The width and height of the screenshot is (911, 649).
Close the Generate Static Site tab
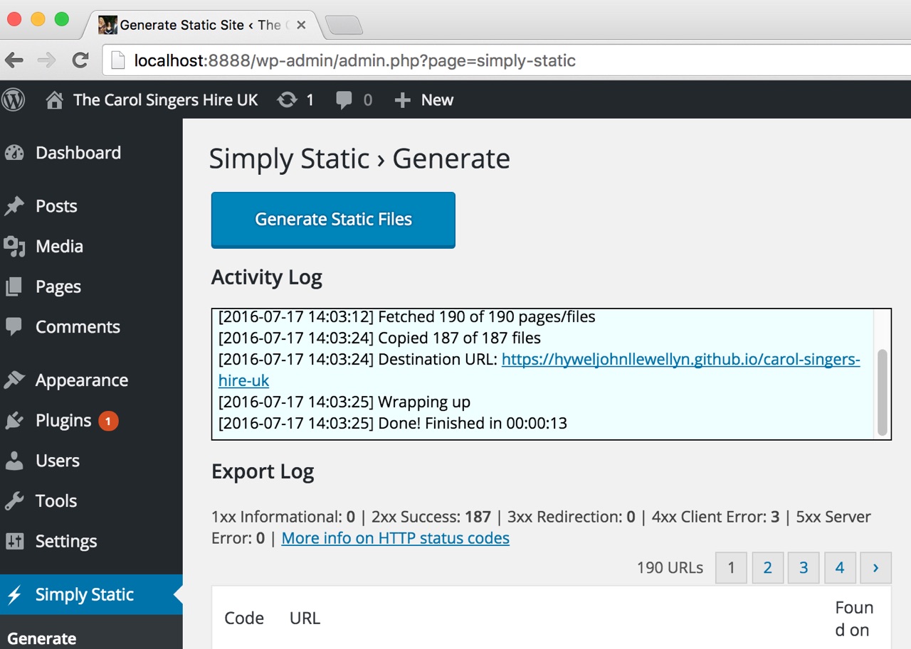(x=301, y=25)
